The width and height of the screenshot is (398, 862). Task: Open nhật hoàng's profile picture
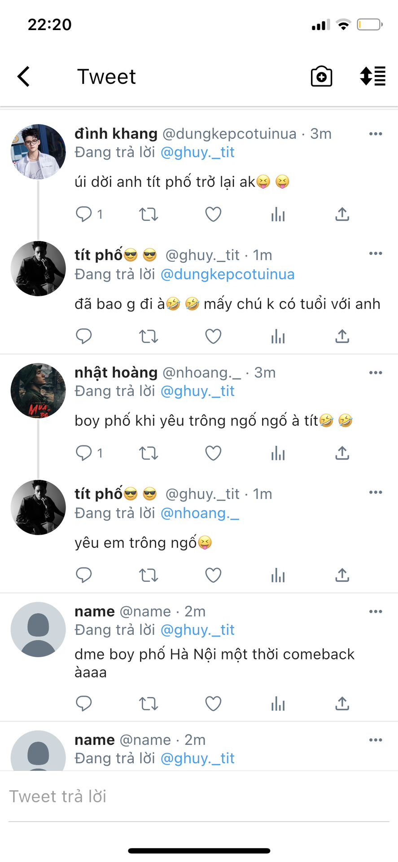tap(38, 391)
